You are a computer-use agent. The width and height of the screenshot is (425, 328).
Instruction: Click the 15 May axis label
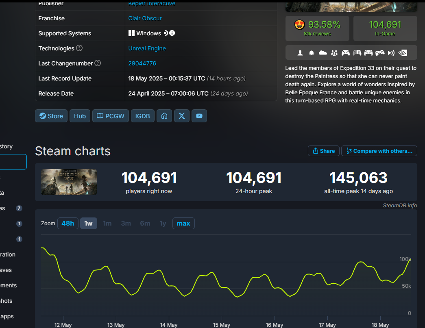coord(221,325)
